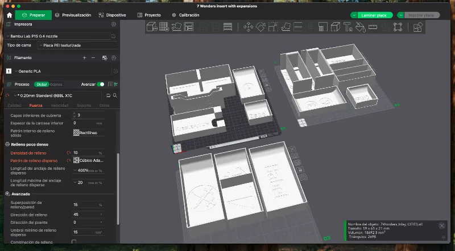
Task: Select the Measure ruler tool
Action: pos(373,27)
